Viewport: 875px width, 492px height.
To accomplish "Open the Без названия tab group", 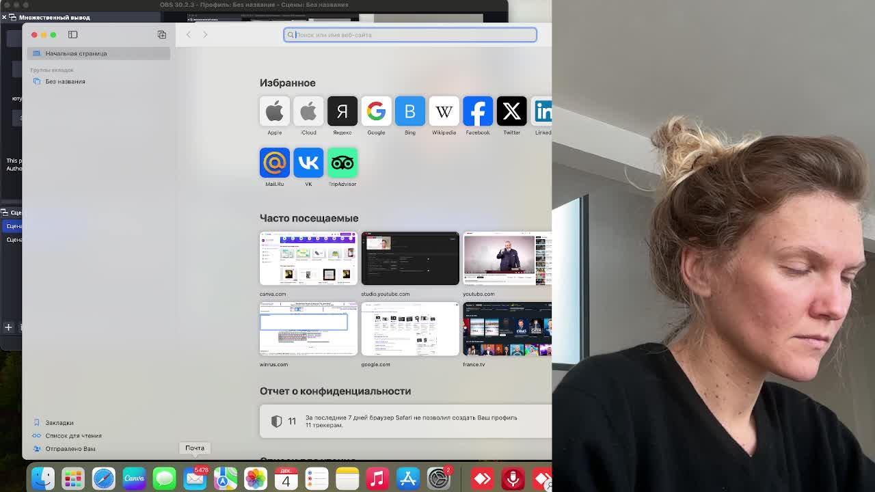I will [x=65, y=81].
